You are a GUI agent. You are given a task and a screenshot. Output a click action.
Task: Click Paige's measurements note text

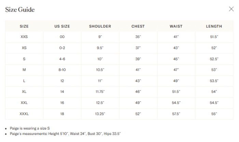(x=65, y=134)
